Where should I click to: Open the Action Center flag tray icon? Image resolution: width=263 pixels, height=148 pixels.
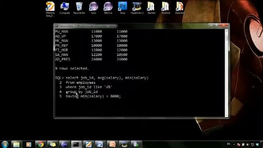coord(239,144)
